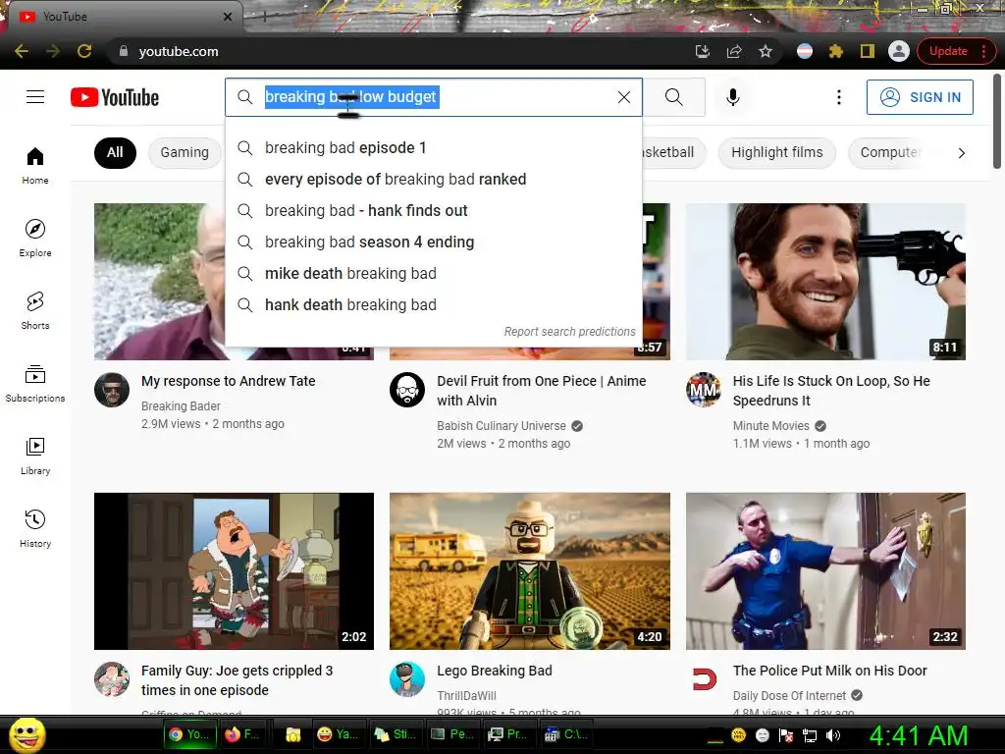Open 'Family Guy: Joe gets crippled' title
This screenshot has height=754, width=1005.
point(237,680)
